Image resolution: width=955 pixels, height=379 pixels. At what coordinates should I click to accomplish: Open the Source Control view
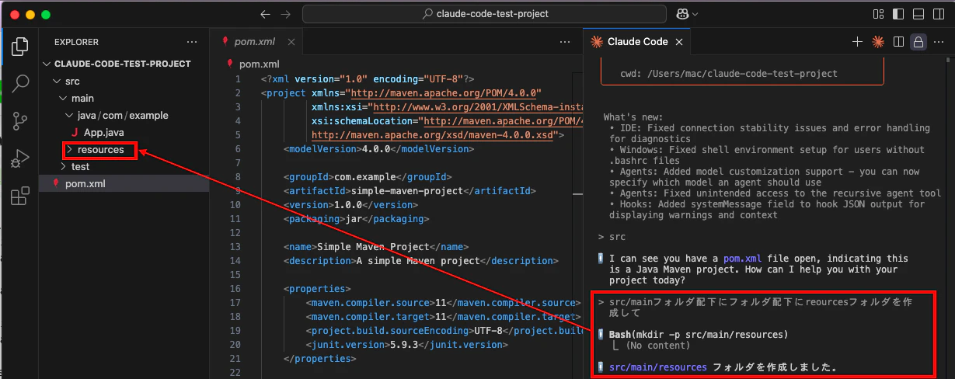coord(20,121)
